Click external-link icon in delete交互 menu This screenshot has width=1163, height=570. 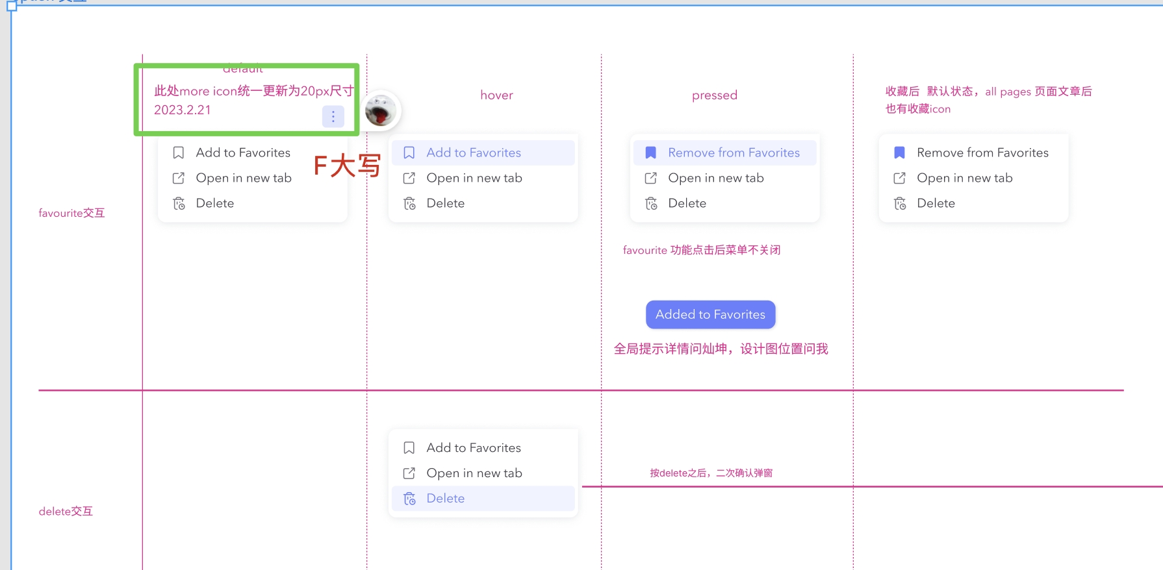point(409,473)
